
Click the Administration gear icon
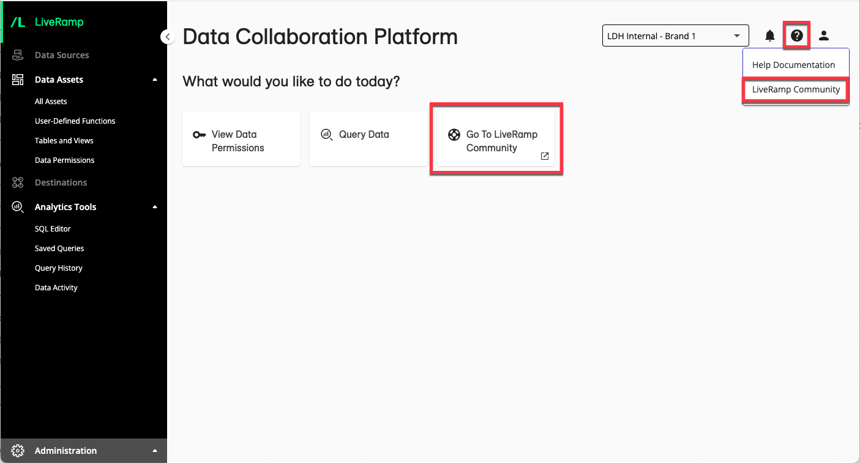[18, 451]
